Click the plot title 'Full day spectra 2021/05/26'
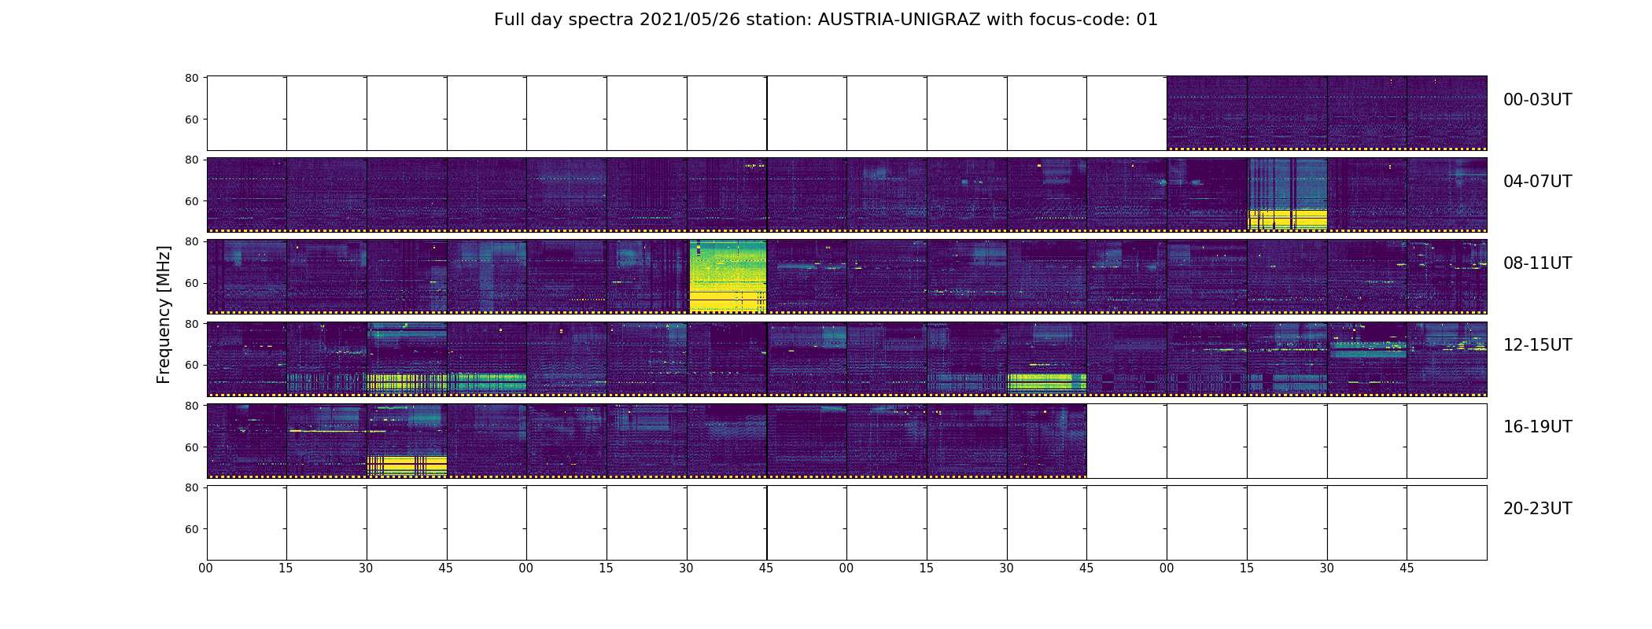1652x629 pixels. [x=617, y=20]
